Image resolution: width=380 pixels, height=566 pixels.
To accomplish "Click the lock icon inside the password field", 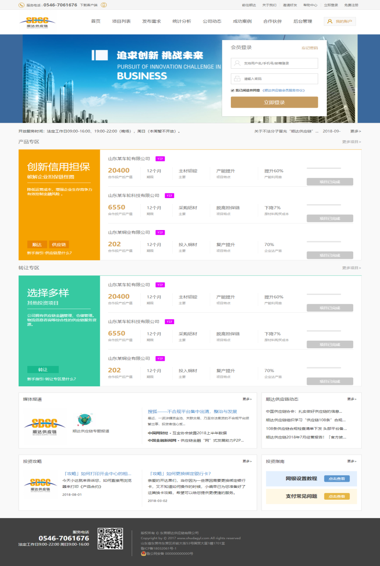I will coord(237,79).
